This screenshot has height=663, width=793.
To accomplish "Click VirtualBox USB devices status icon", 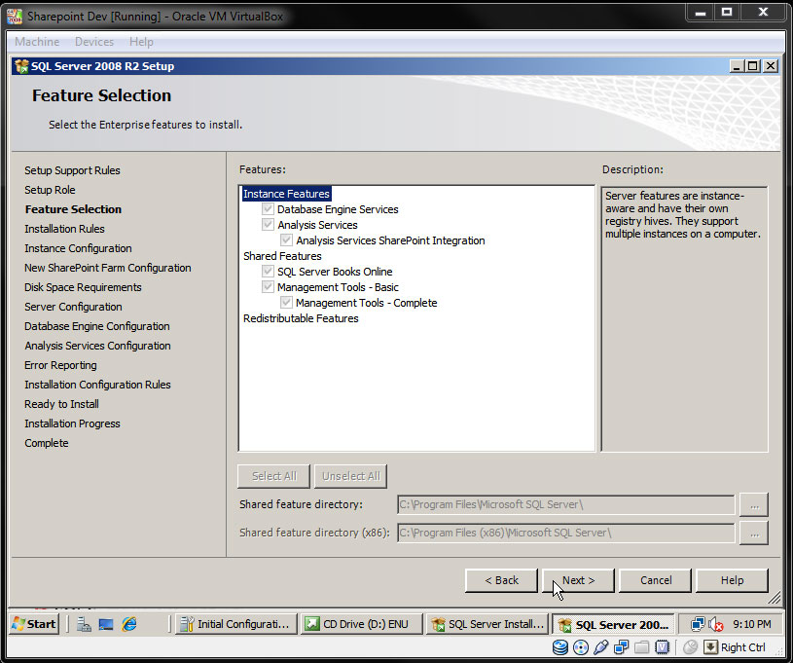I will [600, 647].
